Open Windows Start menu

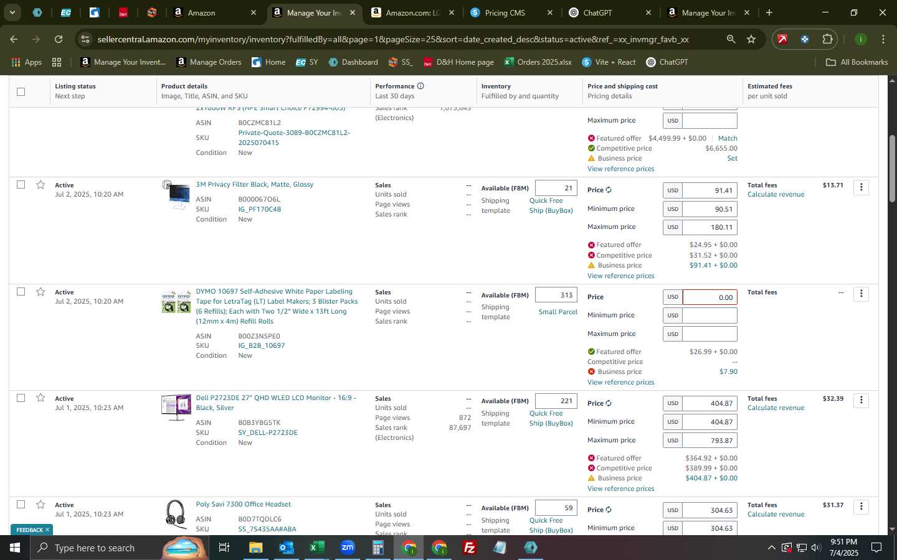(15, 548)
